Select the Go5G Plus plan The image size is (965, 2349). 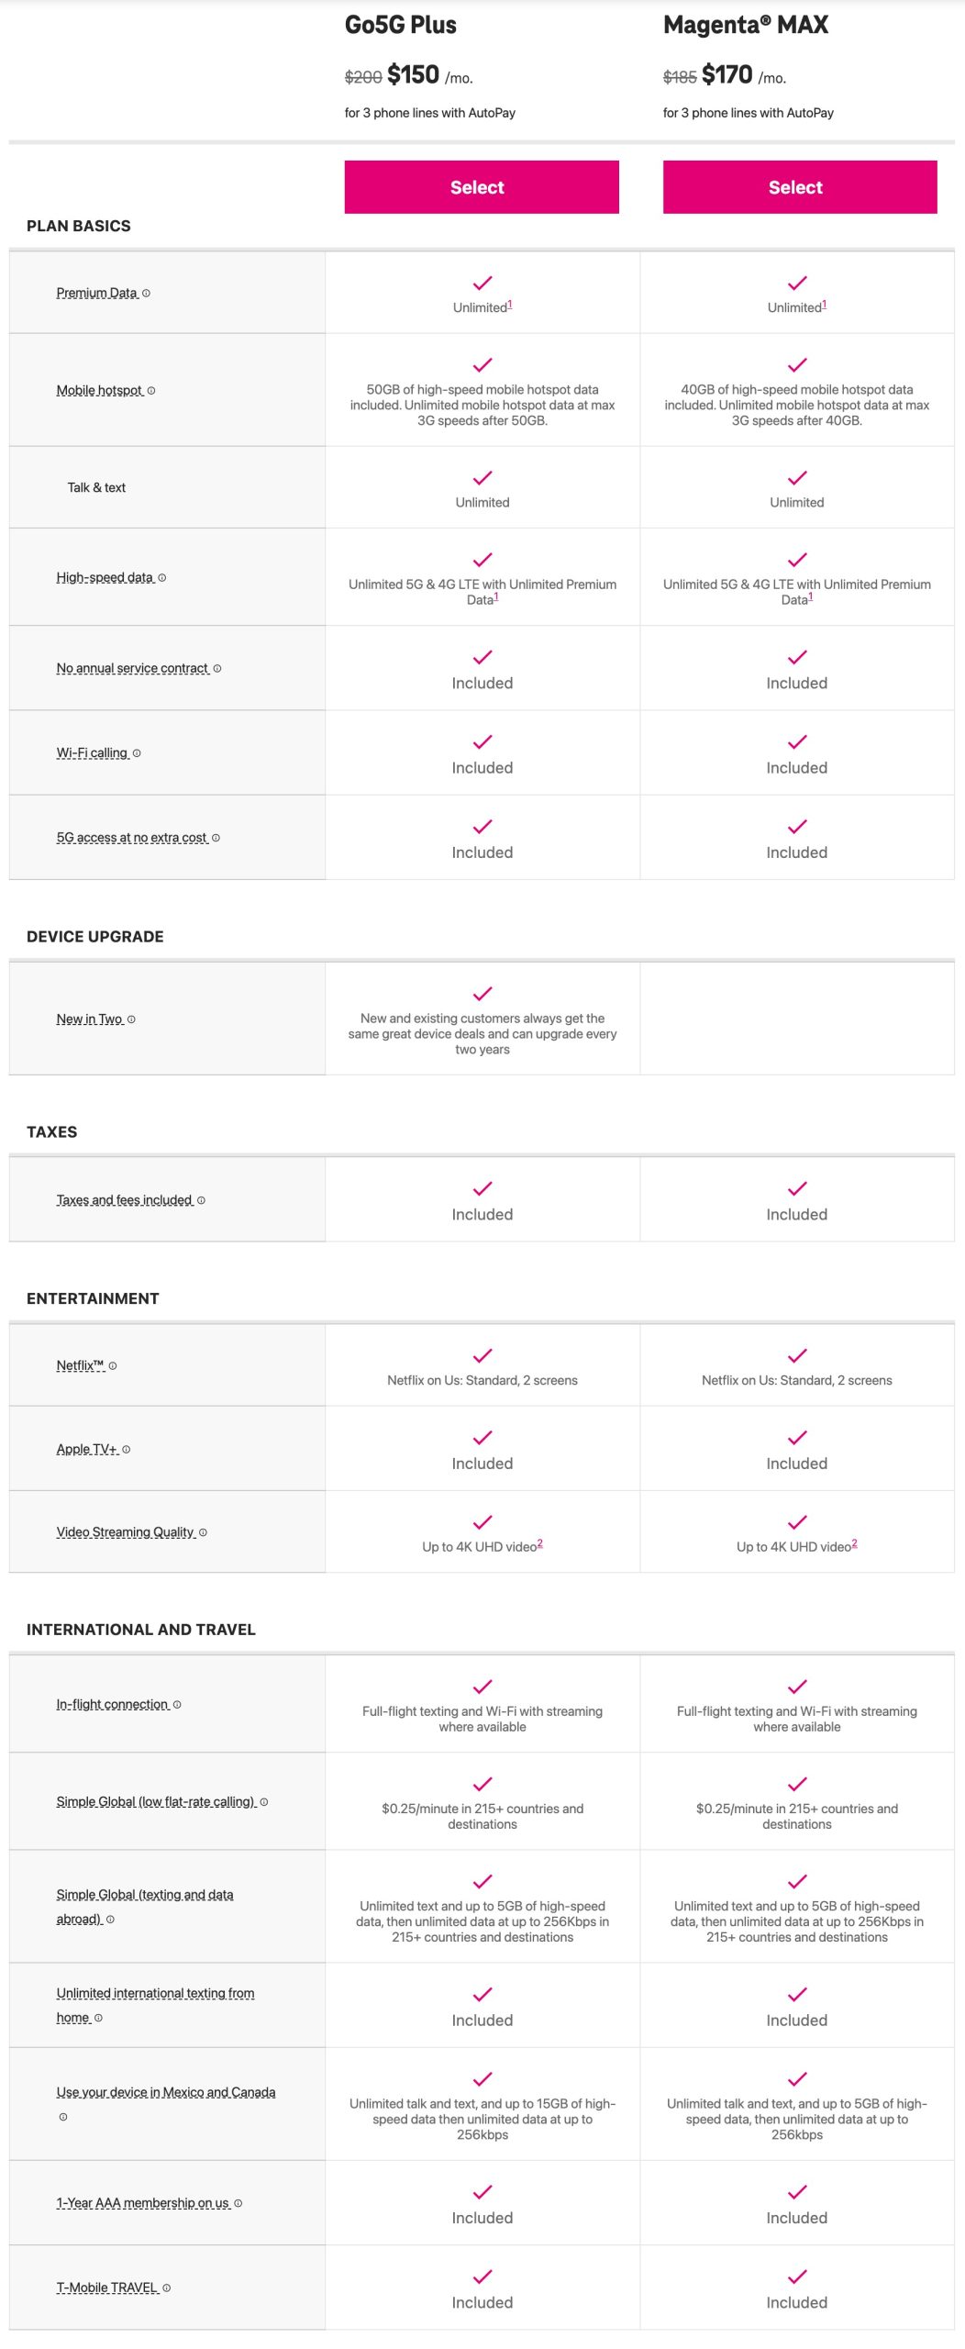(481, 186)
